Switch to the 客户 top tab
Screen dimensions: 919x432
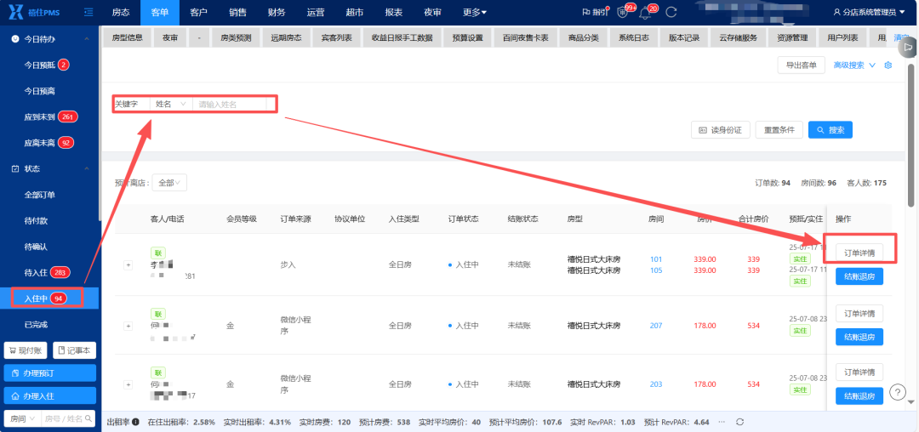pyautogui.click(x=199, y=12)
